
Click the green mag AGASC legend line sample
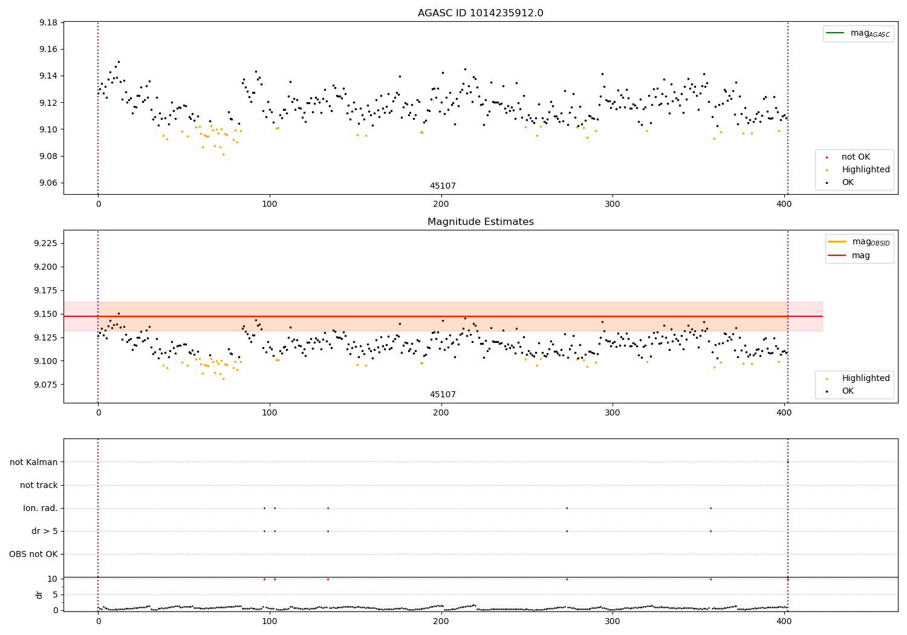pyautogui.click(x=835, y=33)
